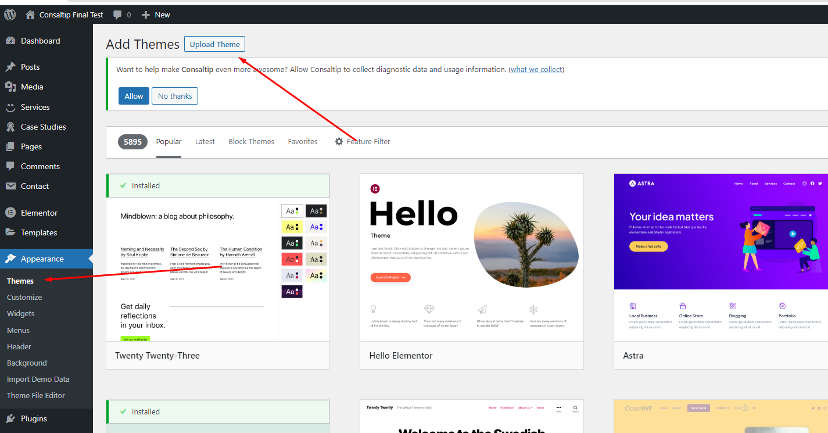The height and width of the screenshot is (433, 828).
Task: Click the Services smiley icon
Action: [x=10, y=107]
